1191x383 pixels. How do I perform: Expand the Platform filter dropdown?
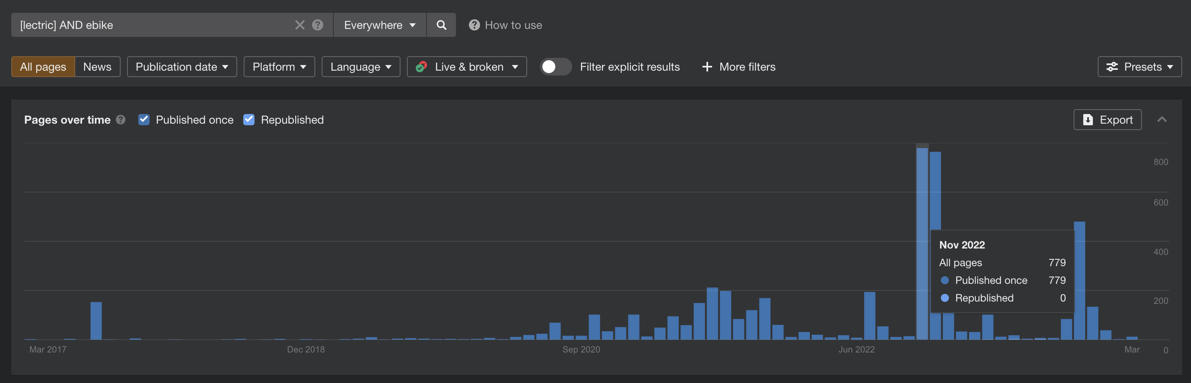pyautogui.click(x=279, y=67)
